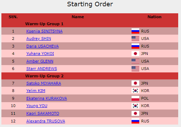Click the Japan flag in Yuhana YOKOI row

pos(135,54)
